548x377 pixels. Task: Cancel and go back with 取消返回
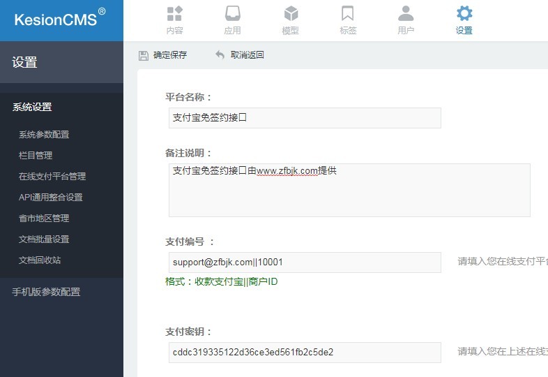tap(247, 55)
